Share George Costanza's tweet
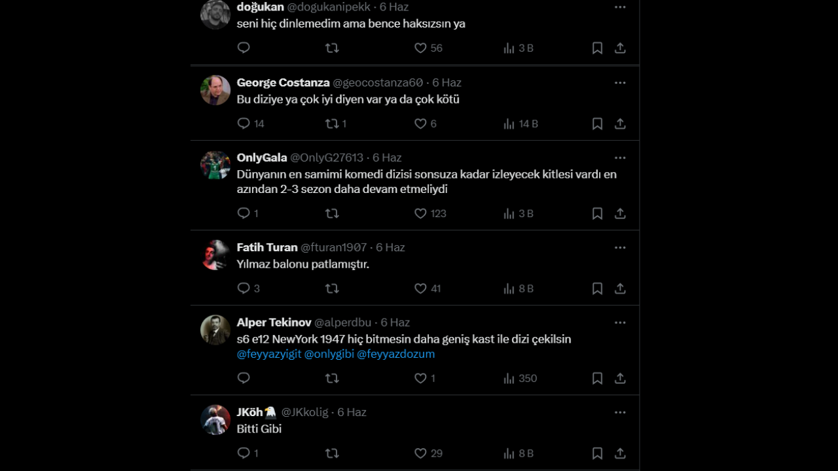 (x=619, y=123)
